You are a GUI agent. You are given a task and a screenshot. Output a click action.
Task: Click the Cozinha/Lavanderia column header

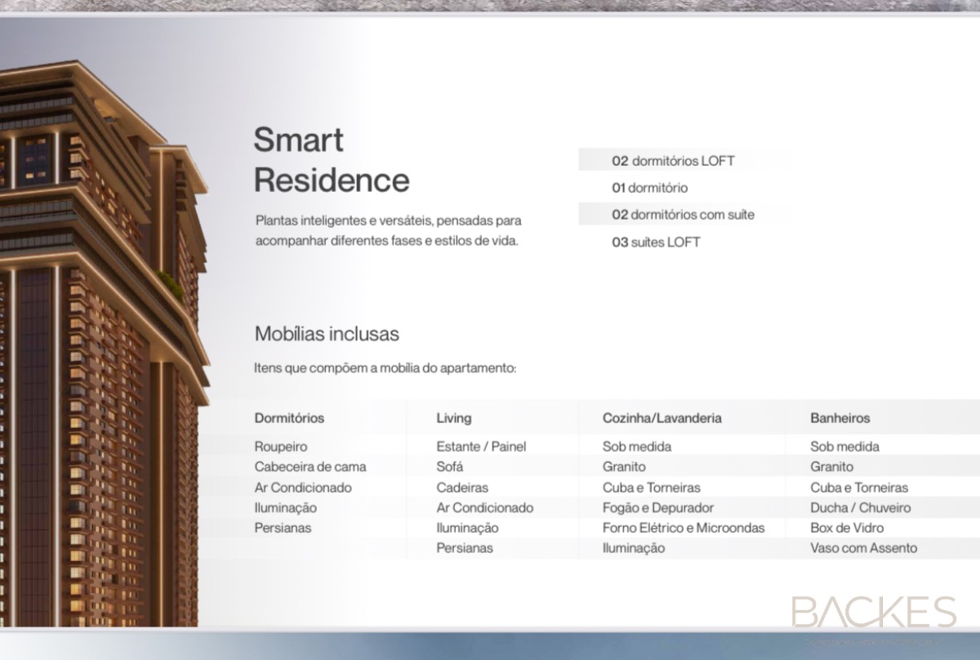(x=661, y=418)
